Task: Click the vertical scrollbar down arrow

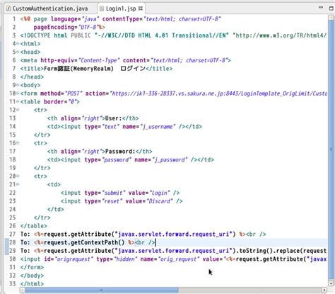Action: pos(331,283)
